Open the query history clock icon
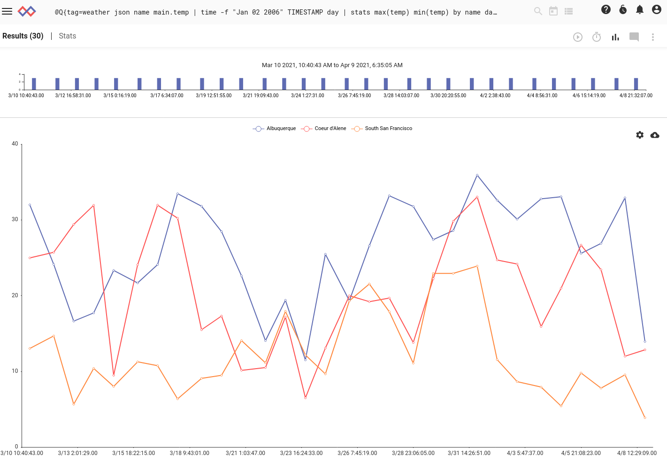 pyautogui.click(x=623, y=9)
